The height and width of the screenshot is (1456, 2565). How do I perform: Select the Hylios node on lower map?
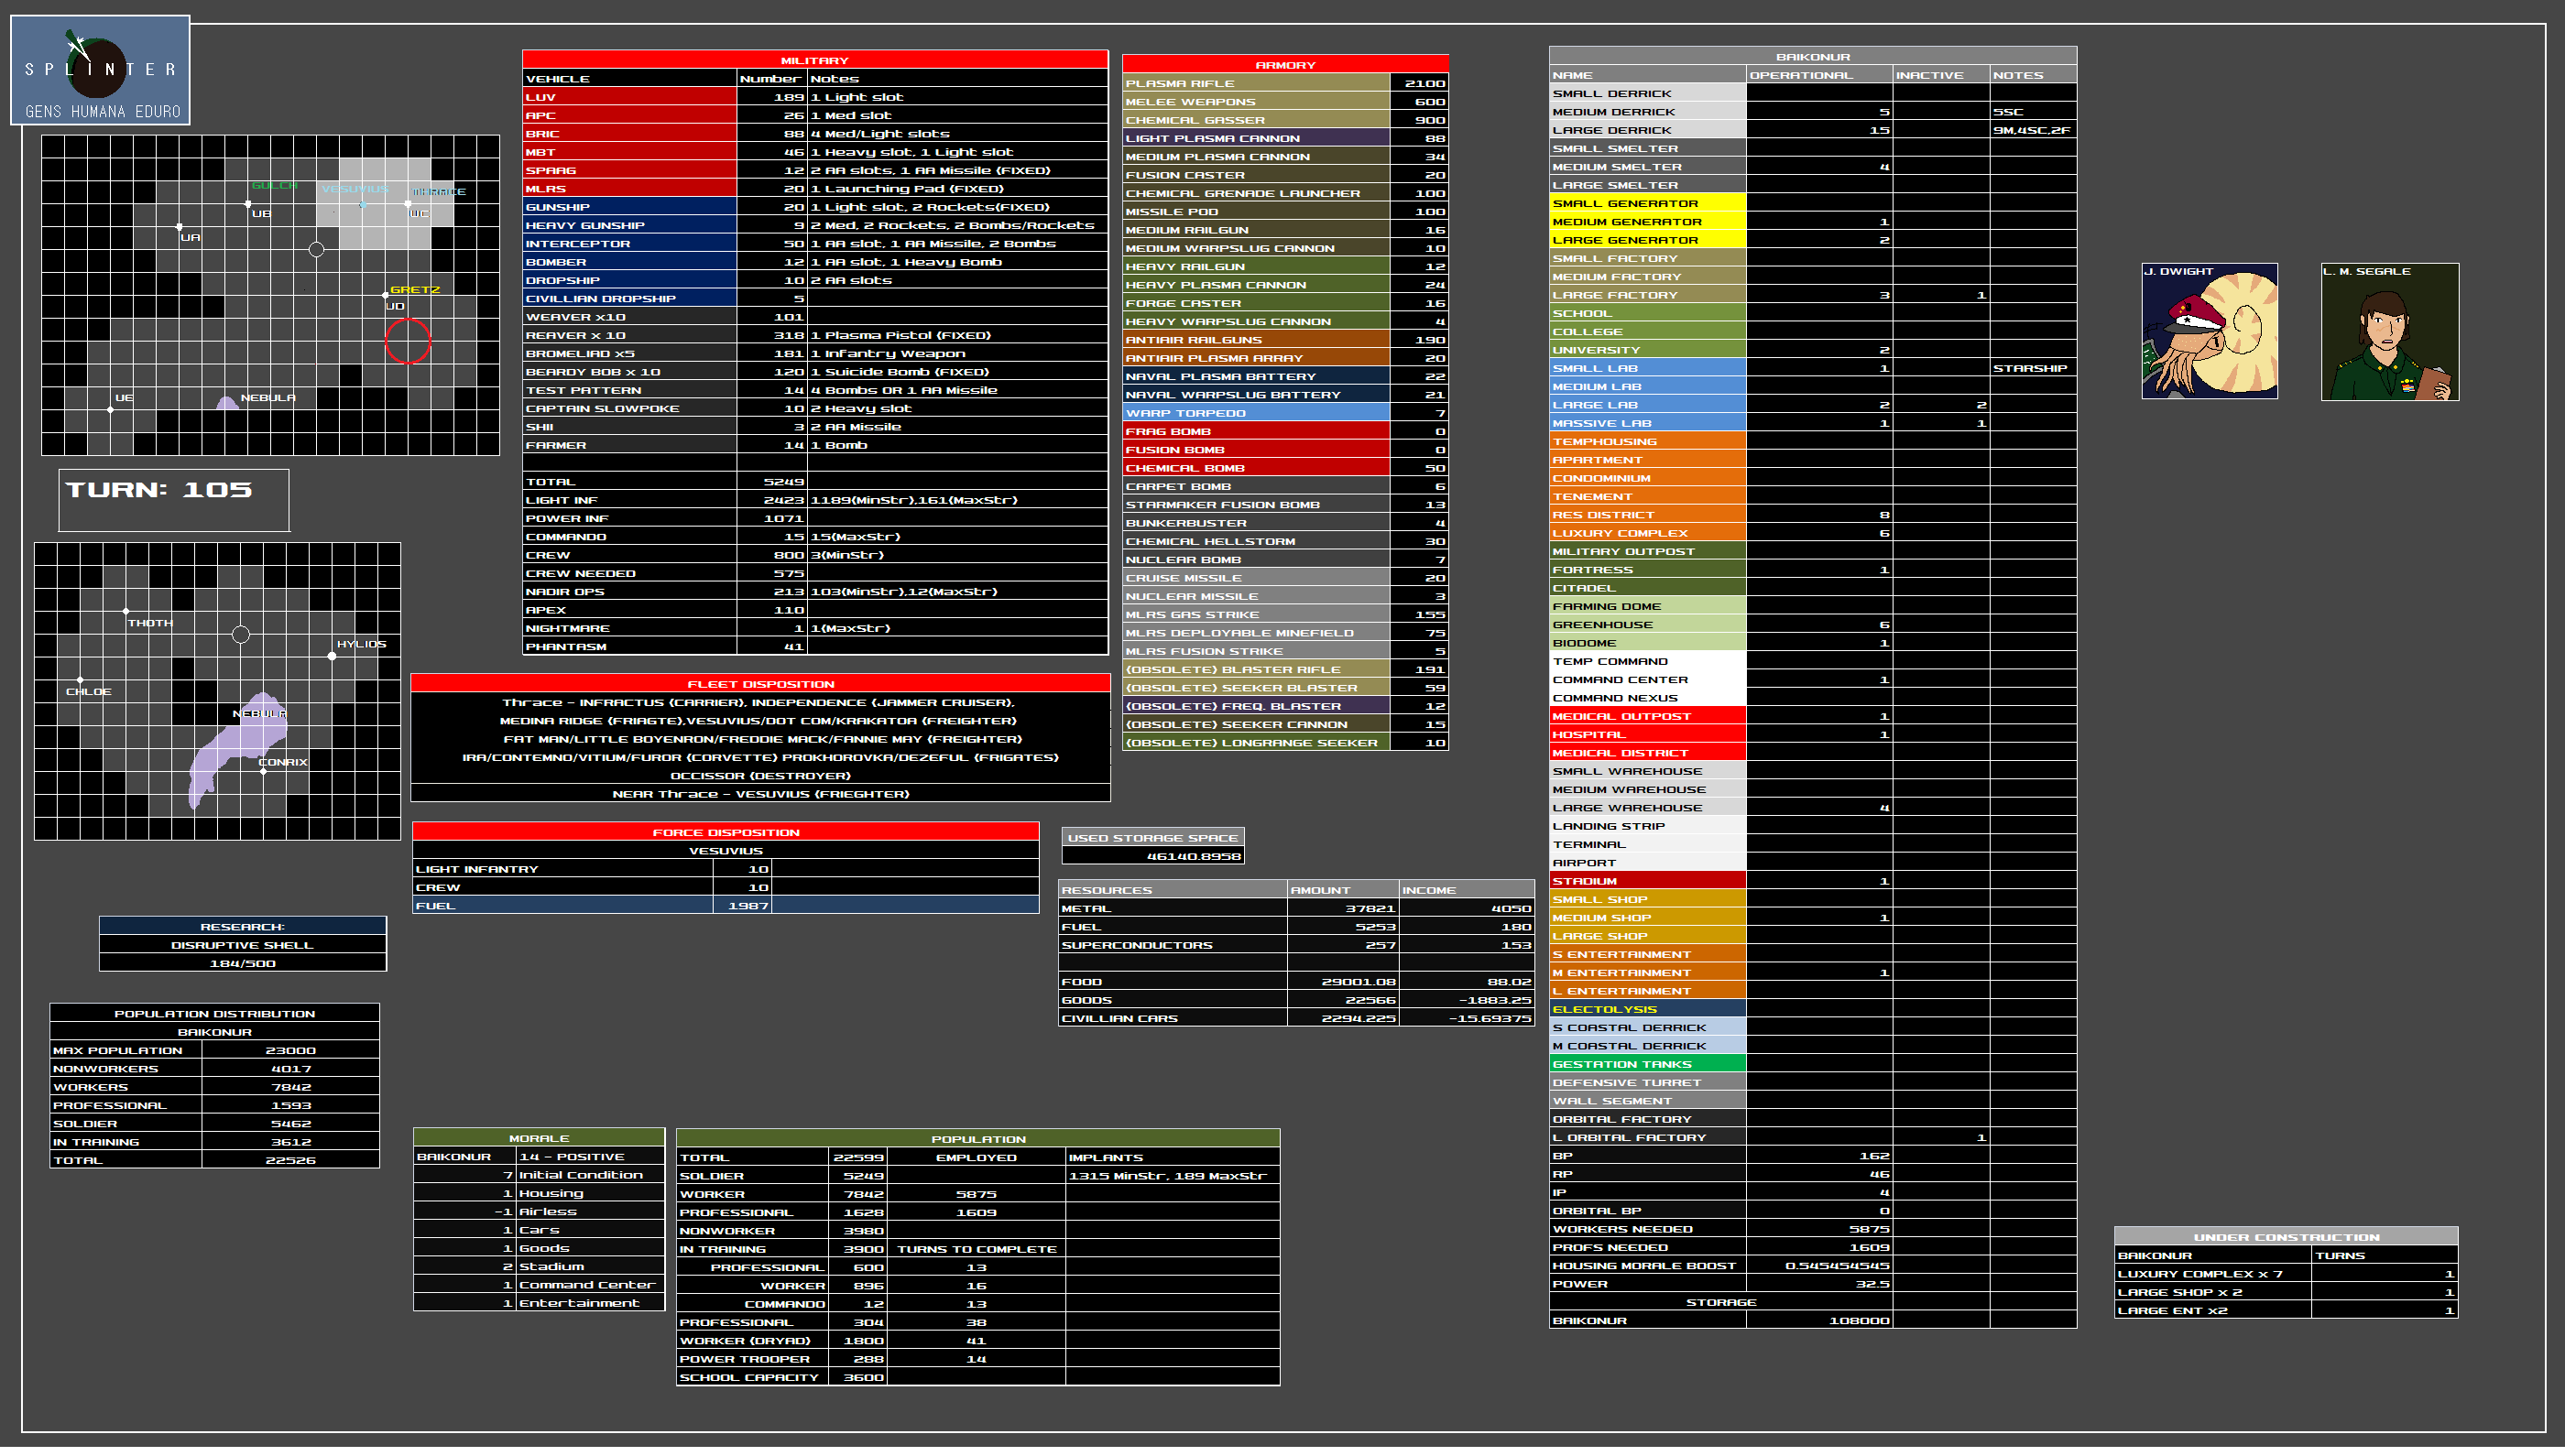[x=333, y=657]
